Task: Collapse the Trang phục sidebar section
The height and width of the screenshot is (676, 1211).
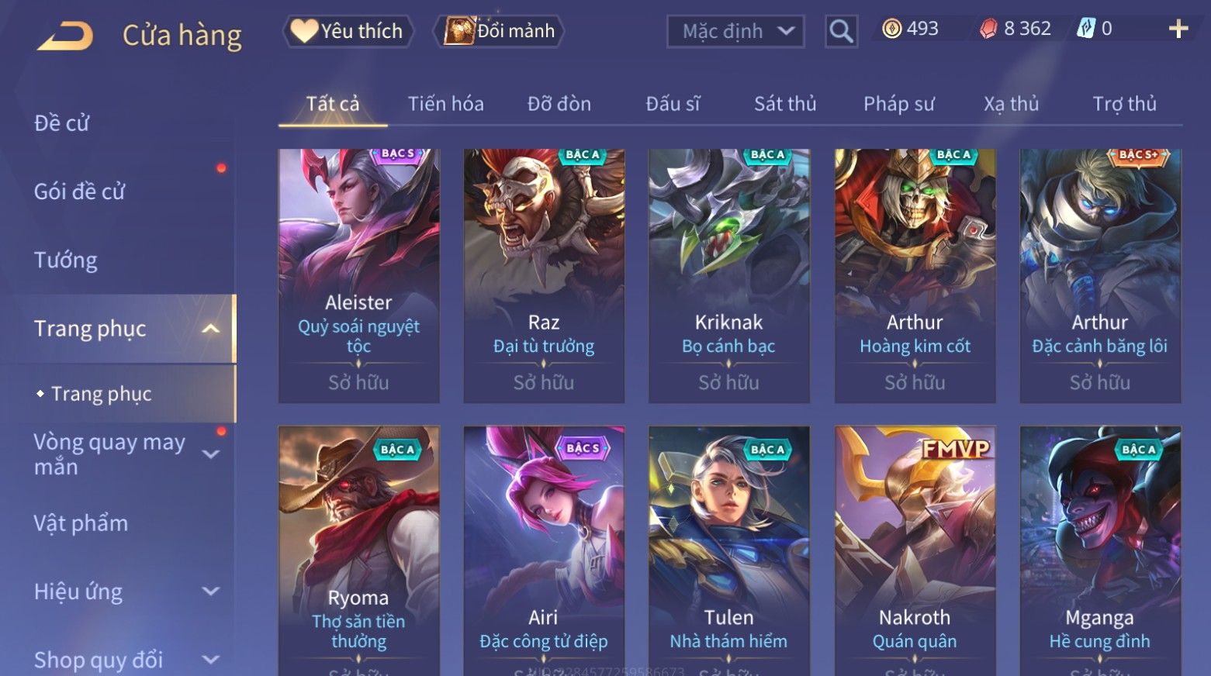Action: pyautogui.click(x=210, y=329)
